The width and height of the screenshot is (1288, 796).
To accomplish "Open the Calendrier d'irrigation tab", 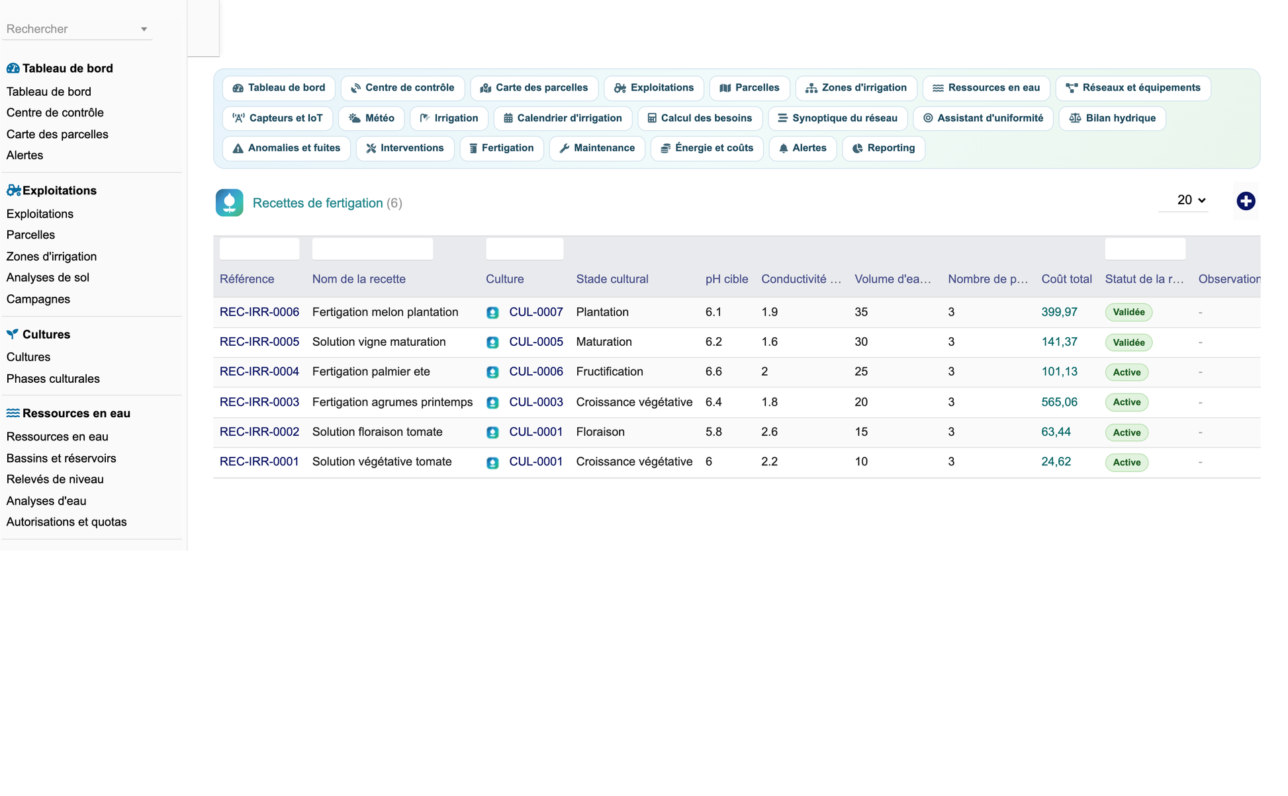I will point(563,118).
